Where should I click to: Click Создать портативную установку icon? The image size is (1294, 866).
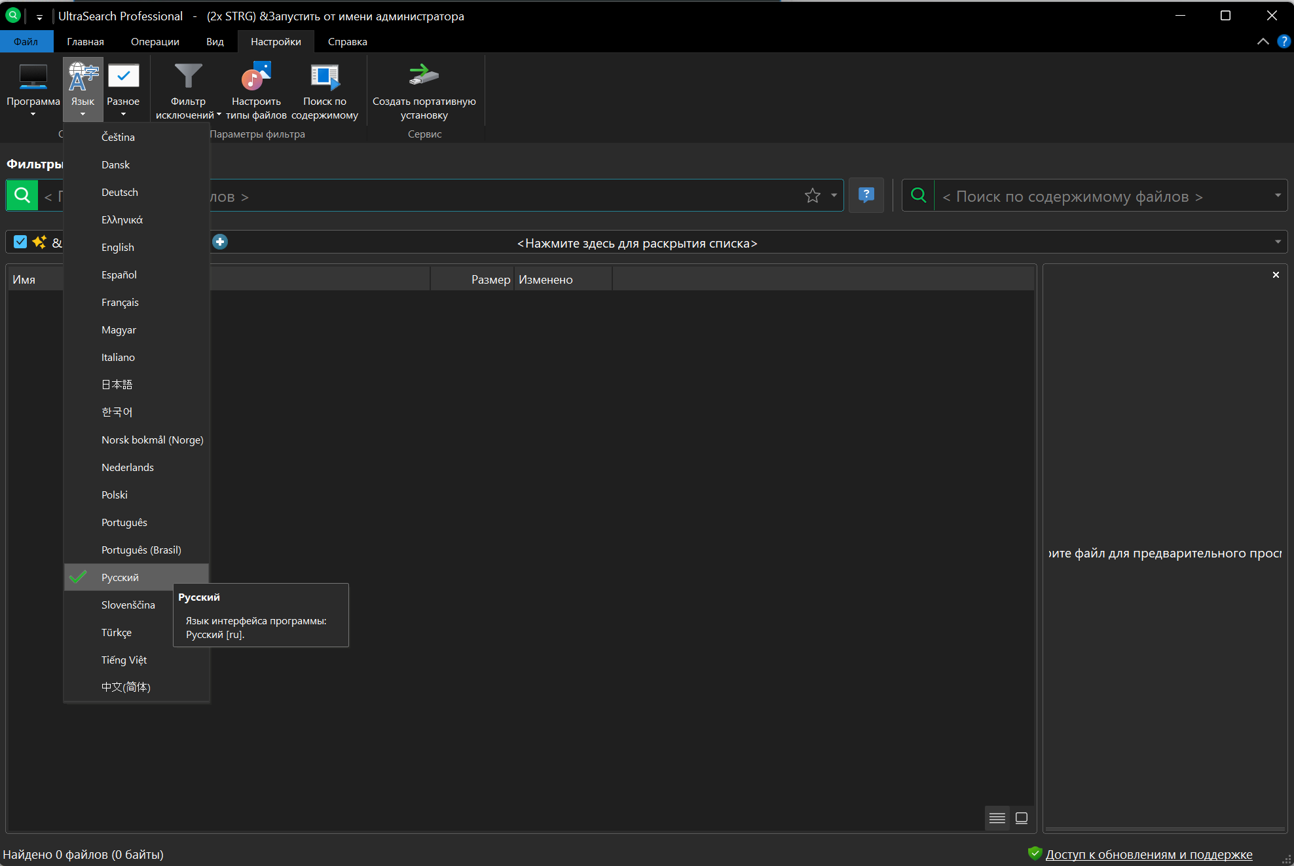click(424, 76)
